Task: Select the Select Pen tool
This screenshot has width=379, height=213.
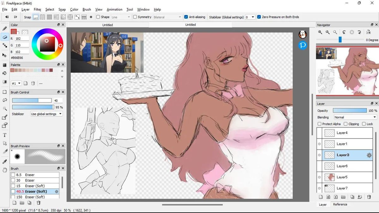Action: coord(4,117)
